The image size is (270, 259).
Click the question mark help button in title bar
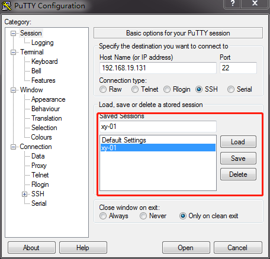pyautogui.click(x=233, y=4)
